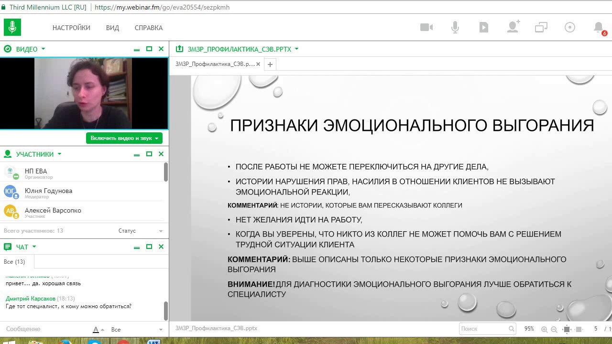612x344 pixels.
Task: Click the address bar URL
Action: click(162, 7)
